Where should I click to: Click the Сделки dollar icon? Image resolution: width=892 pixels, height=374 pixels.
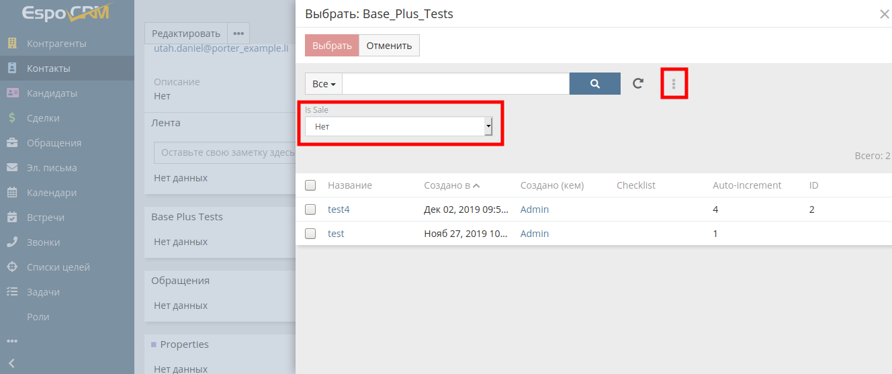[12, 118]
